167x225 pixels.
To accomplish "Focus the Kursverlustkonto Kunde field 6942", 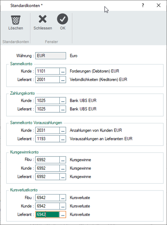I will (48, 206).
